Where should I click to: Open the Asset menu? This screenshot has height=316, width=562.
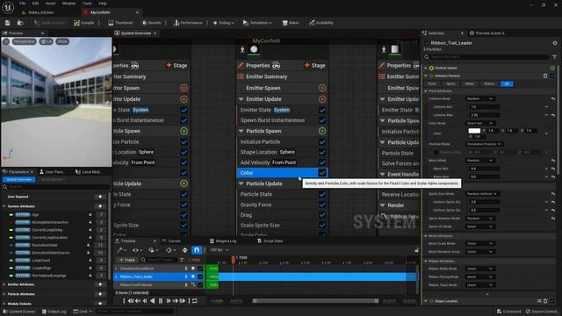(x=51, y=4)
